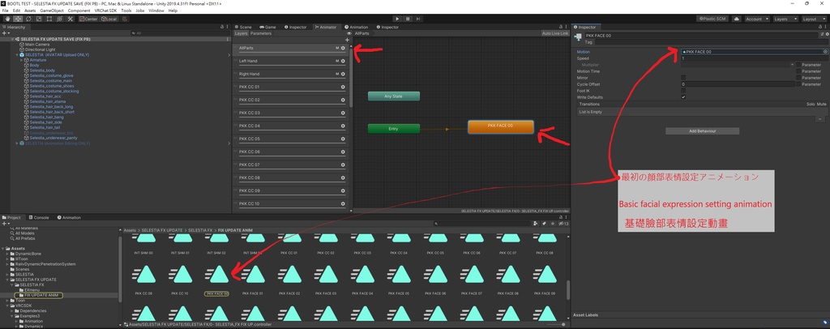This screenshot has height=329, width=830.
Task: Select PKK FACE 00 animation clip asset
Action: [216, 279]
